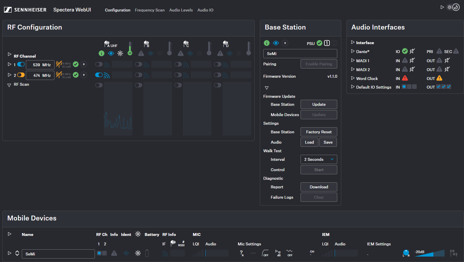The width and height of the screenshot is (464, 262).
Task: Expand the Dante interface row
Action: click(353, 51)
